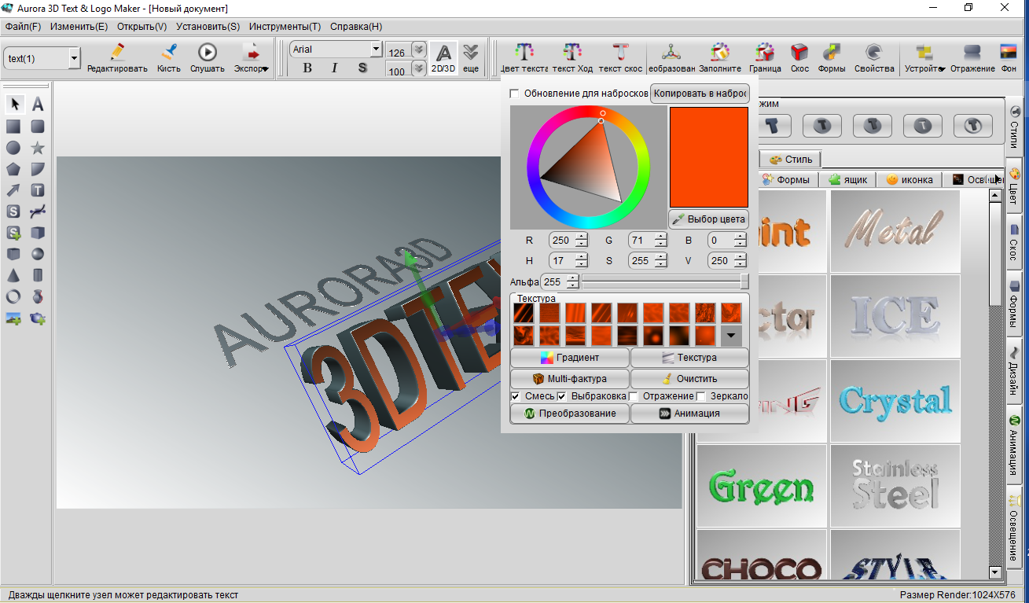Expand the text(1) object dropdown
The image size is (1029, 603).
[74, 58]
